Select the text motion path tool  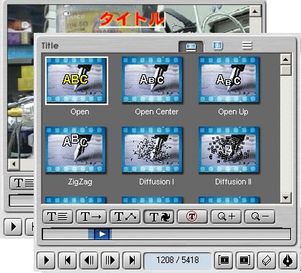[125, 217]
